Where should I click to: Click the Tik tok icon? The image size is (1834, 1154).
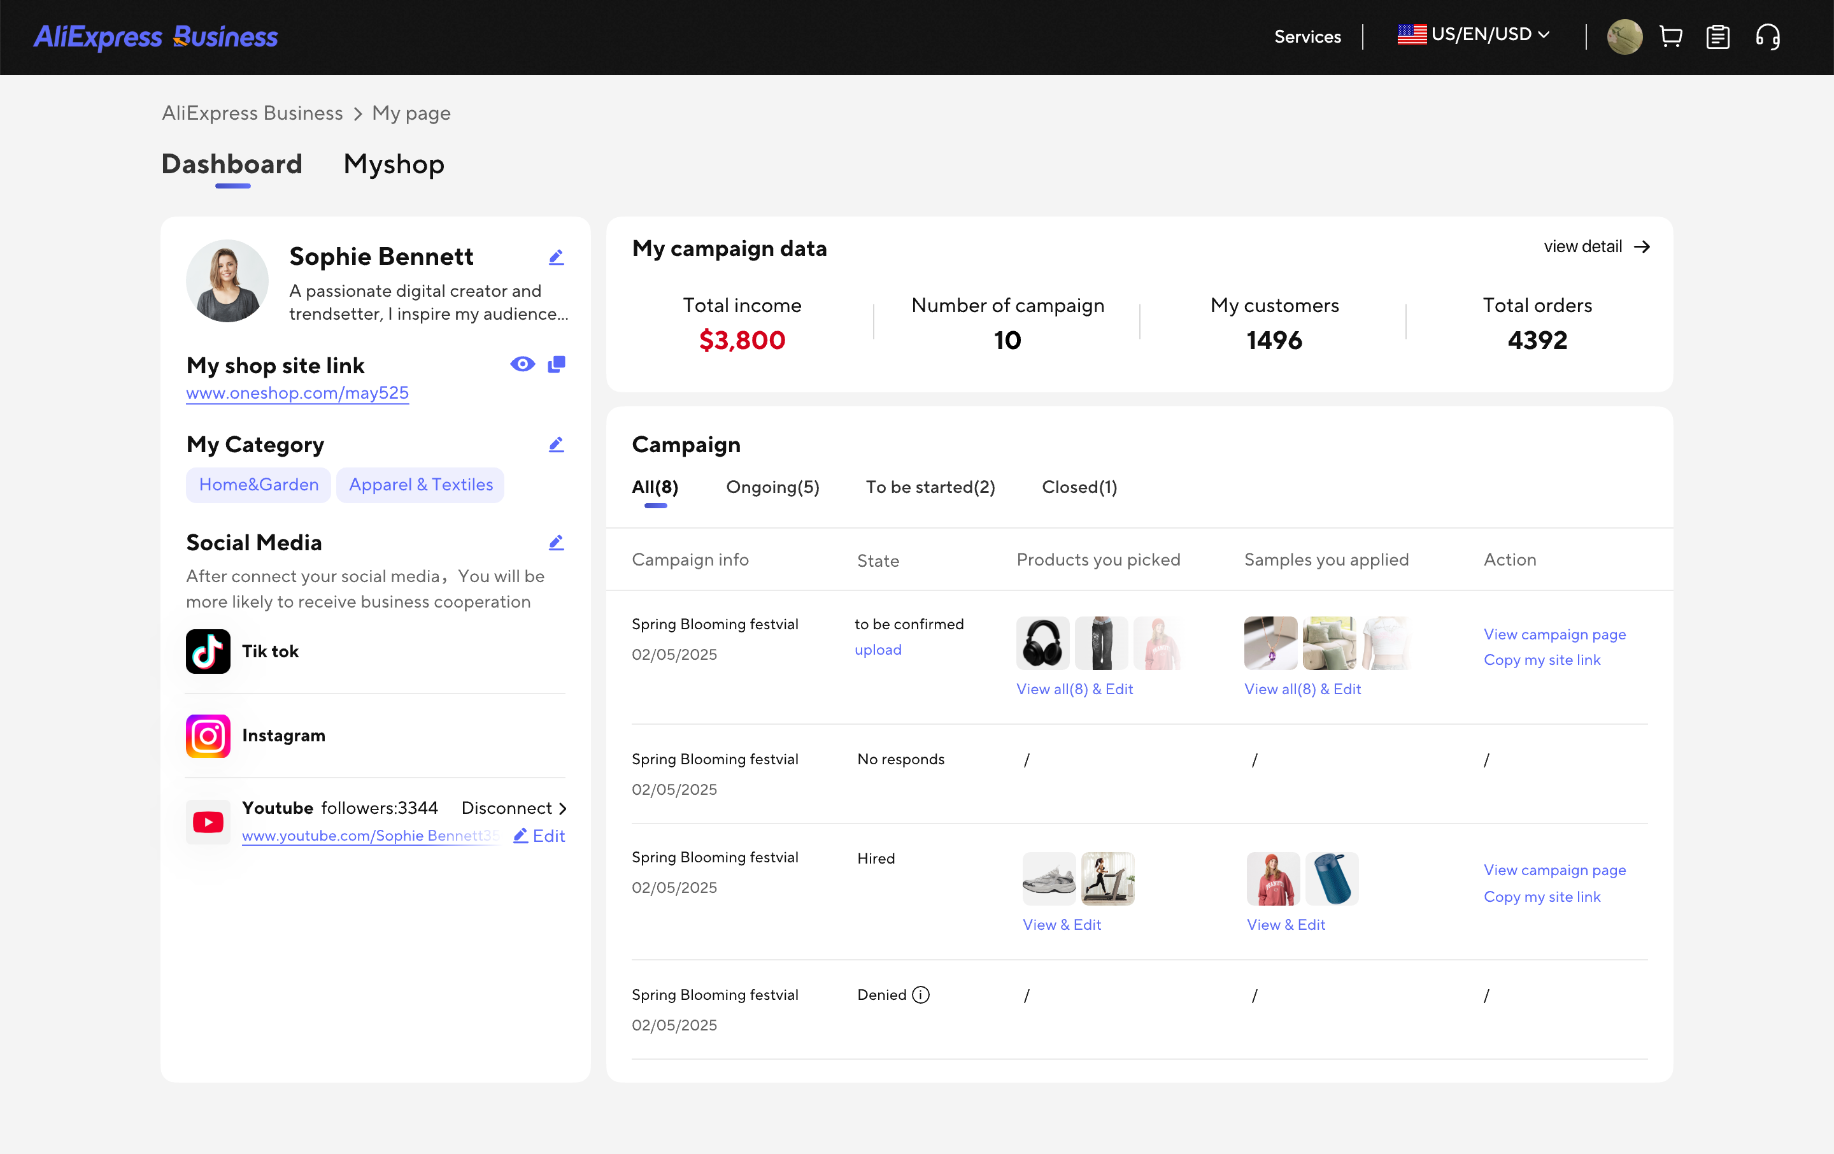pyautogui.click(x=207, y=652)
